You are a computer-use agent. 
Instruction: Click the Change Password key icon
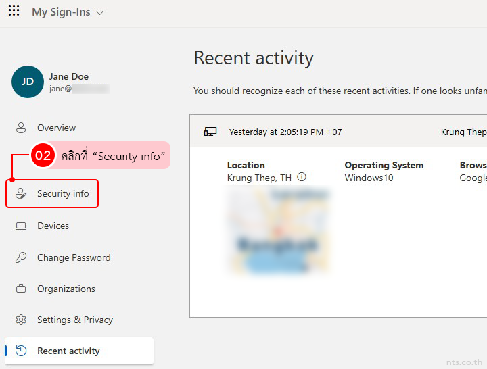point(21,257)
